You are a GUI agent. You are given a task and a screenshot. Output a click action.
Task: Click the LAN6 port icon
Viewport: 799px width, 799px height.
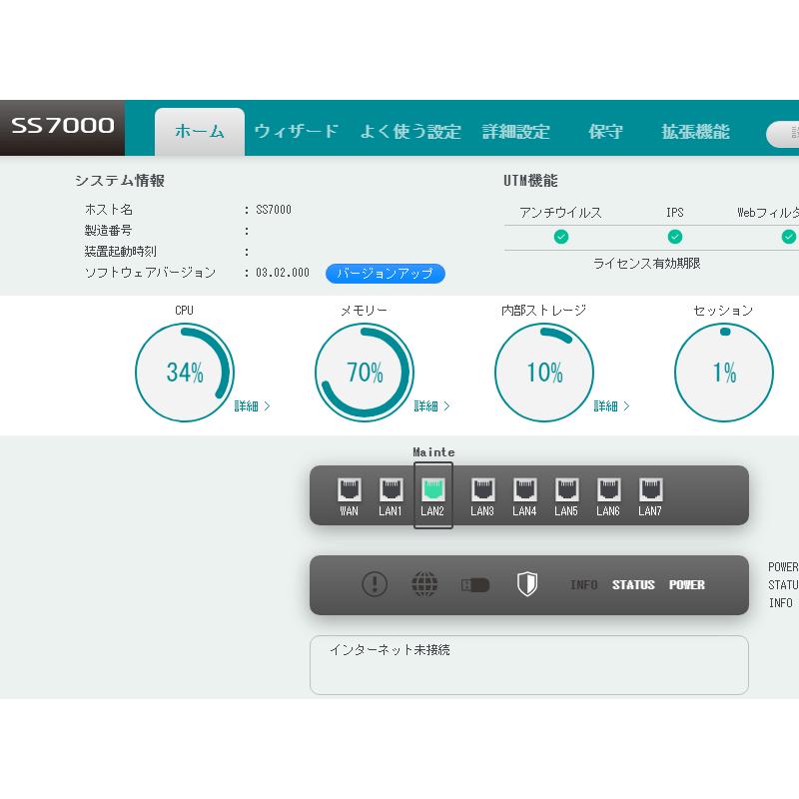(x=609, y=489)
